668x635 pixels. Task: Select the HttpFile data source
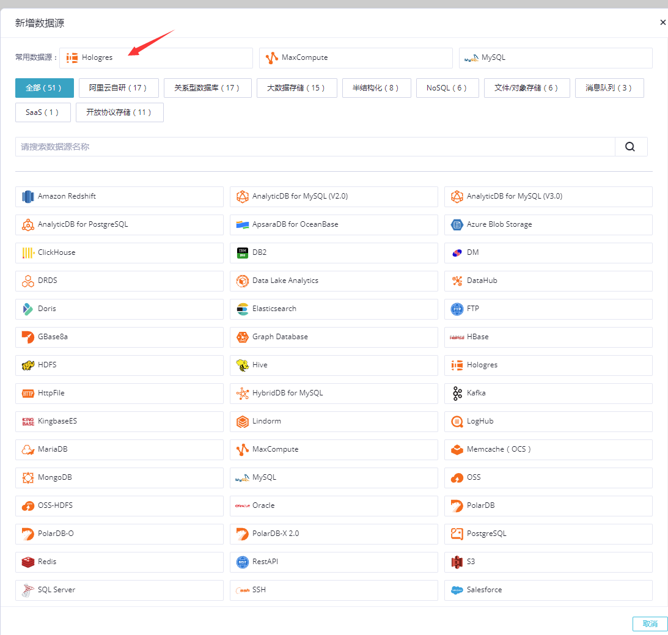click(119, 394)
